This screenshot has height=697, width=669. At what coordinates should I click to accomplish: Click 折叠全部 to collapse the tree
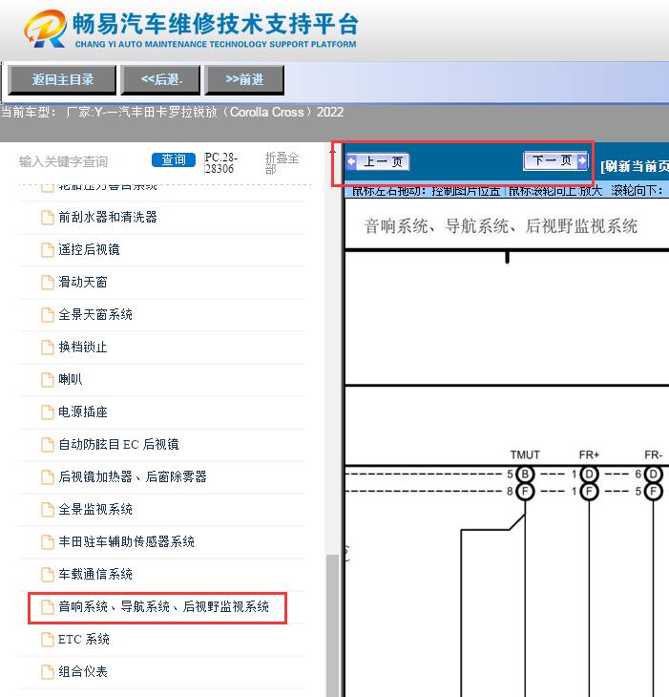[282, 163]
